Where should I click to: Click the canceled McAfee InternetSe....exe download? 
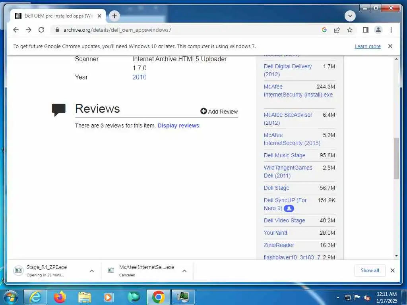point(143,270)
